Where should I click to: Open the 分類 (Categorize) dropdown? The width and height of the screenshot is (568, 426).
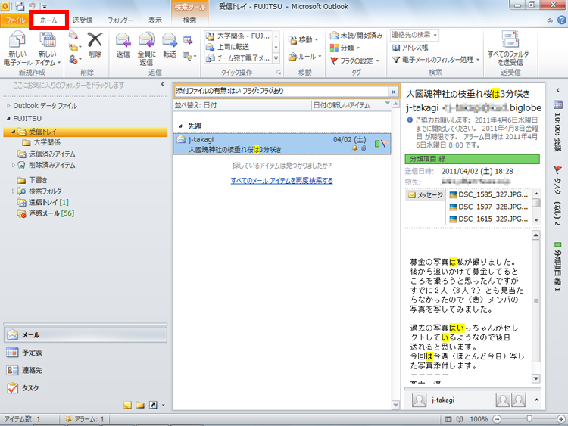tap(345, 48)
